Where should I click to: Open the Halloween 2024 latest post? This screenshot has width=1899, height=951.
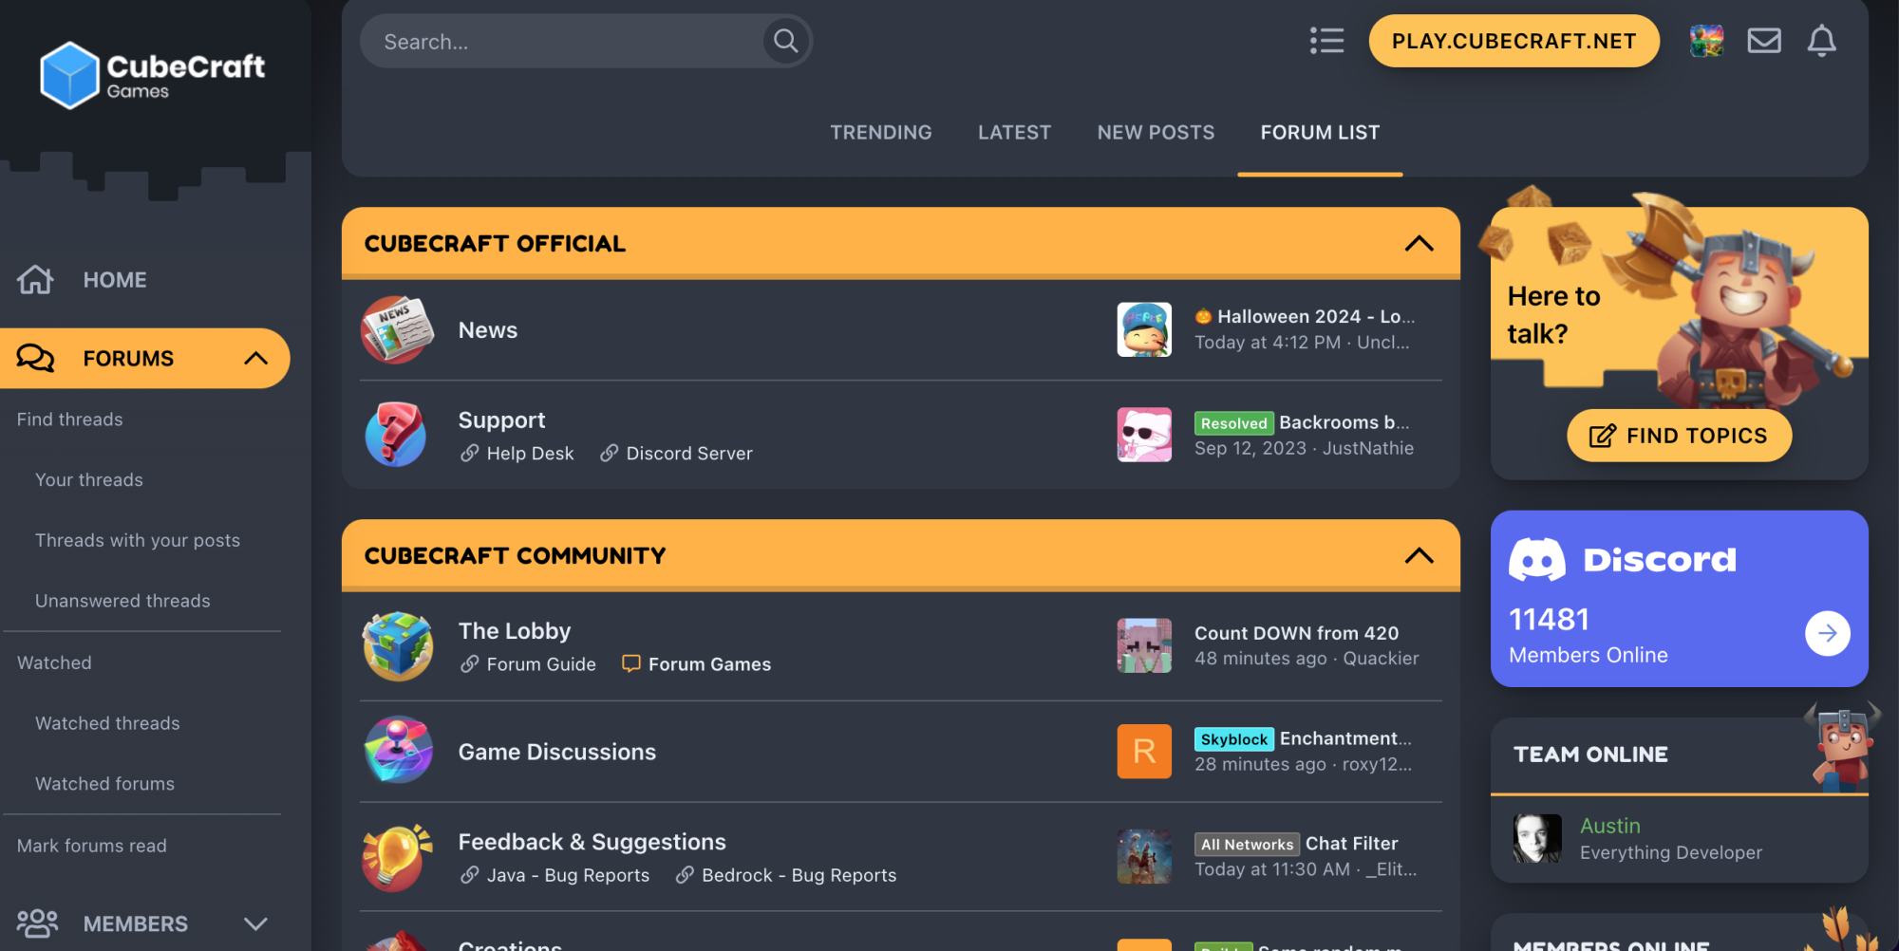1305,316
